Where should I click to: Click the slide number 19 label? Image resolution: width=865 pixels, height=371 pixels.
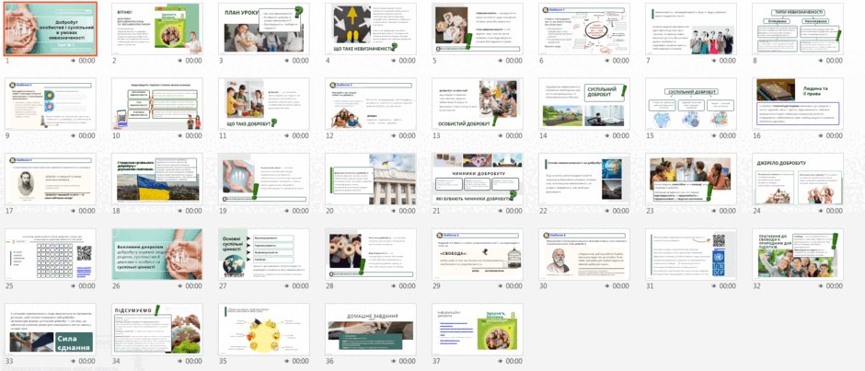224,211
